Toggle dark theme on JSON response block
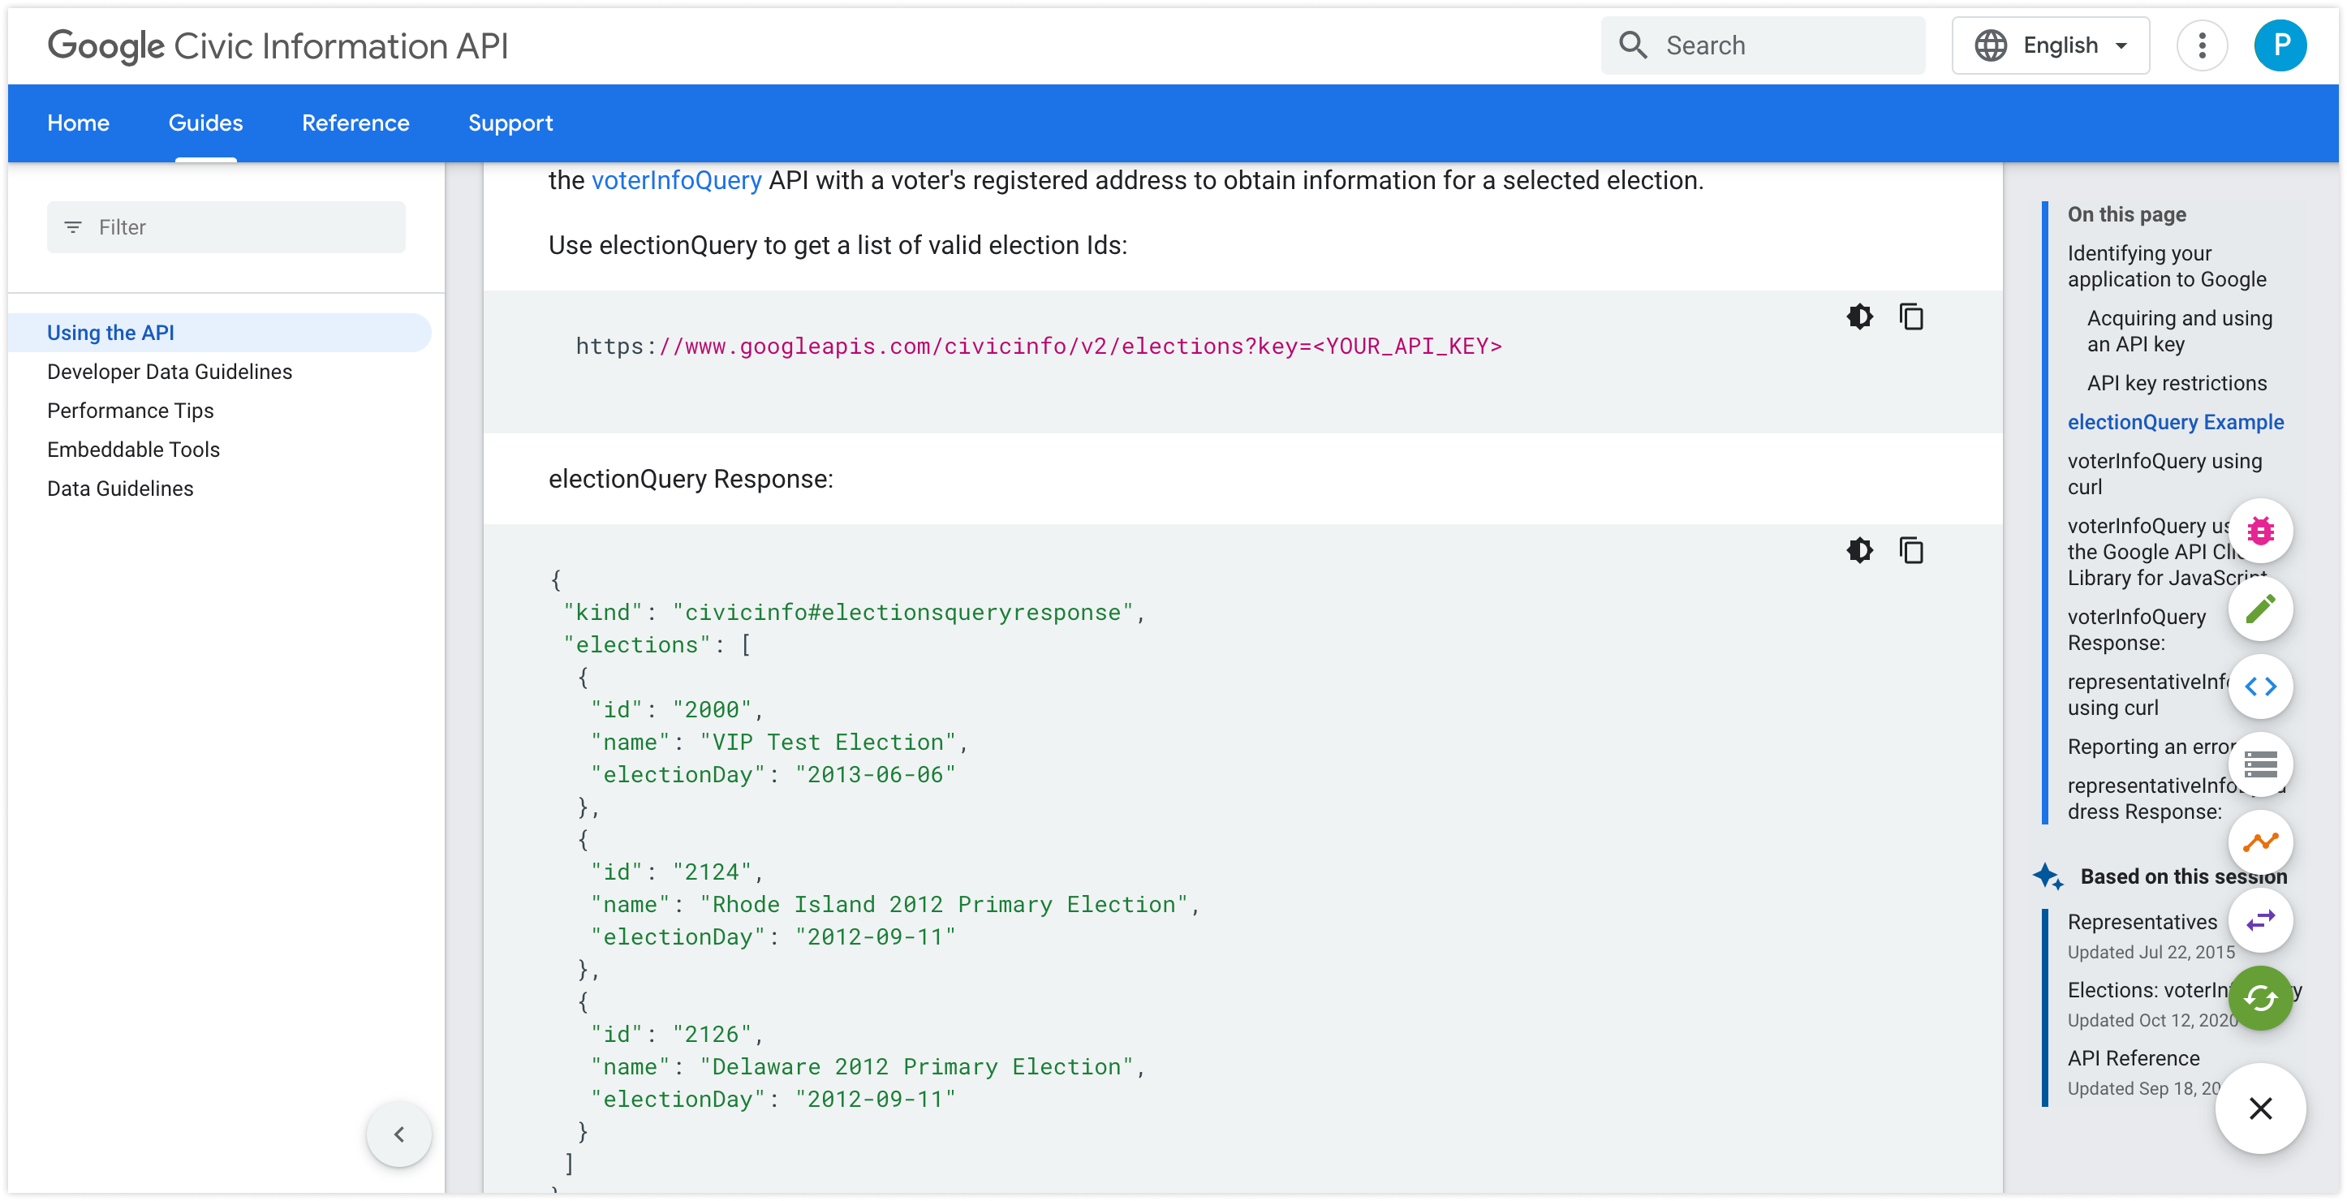 click(x=1859, y=550)
